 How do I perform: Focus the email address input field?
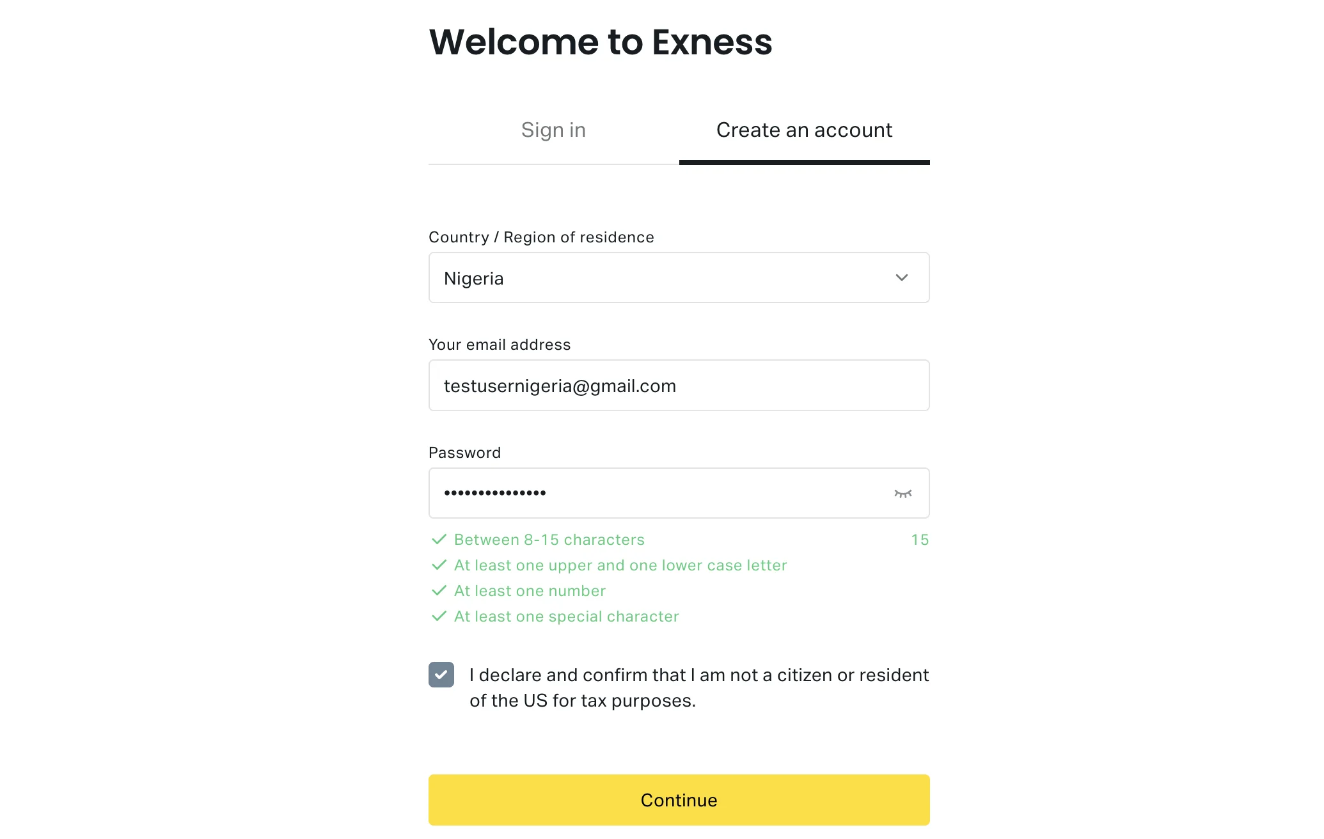coord(679,385)
